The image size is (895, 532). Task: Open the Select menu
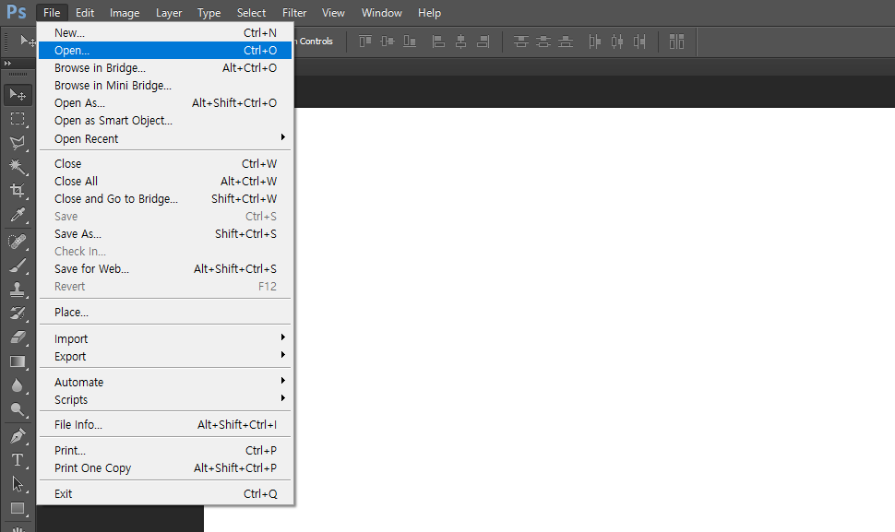251,13
